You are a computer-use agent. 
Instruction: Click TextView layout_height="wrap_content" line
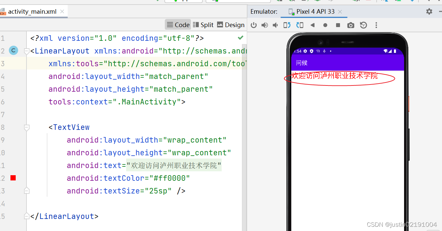tap(149, 153)
